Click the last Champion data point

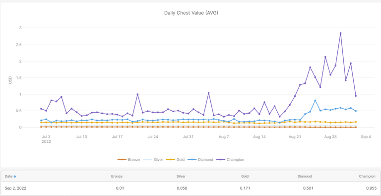(356, 96)
